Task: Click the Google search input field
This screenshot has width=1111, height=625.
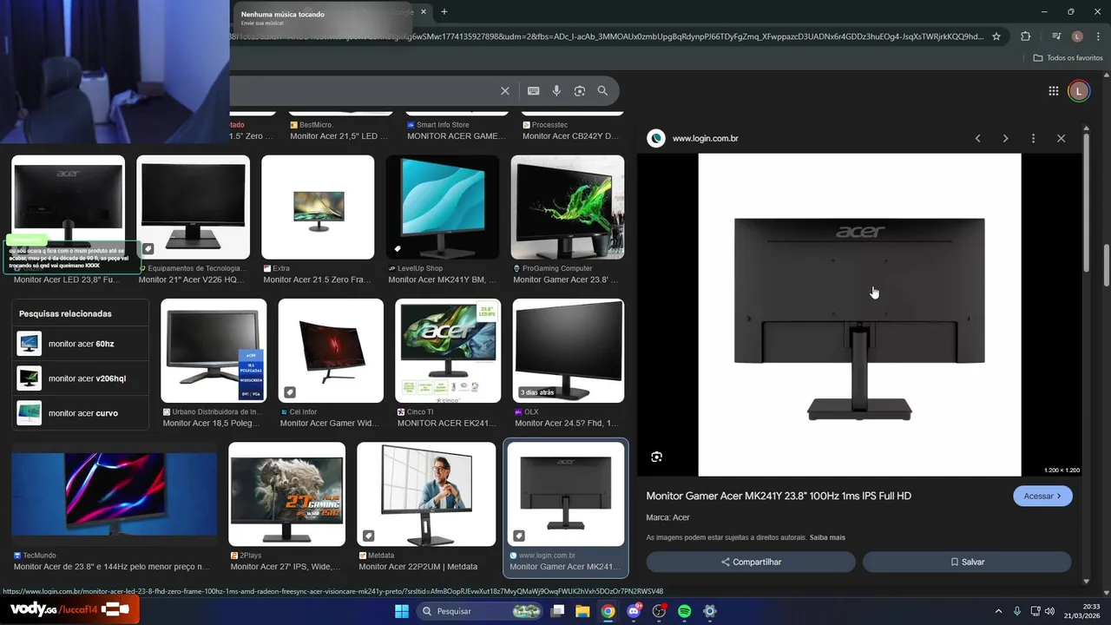Action: 365,91
